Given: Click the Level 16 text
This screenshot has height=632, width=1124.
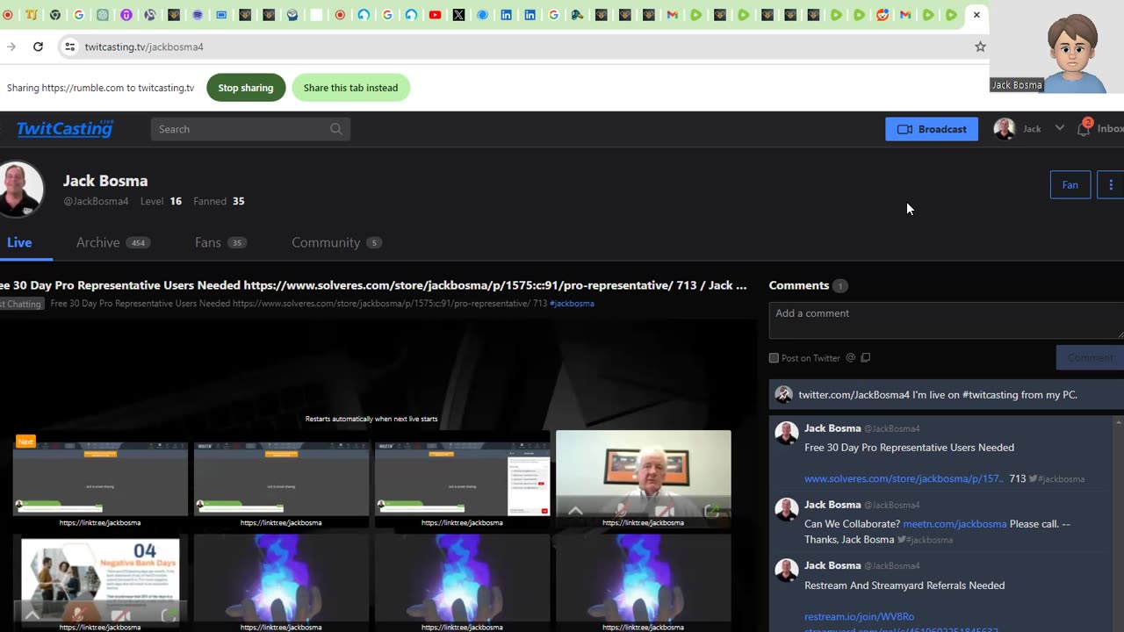Looking at the screenshot, I should 161,201.
